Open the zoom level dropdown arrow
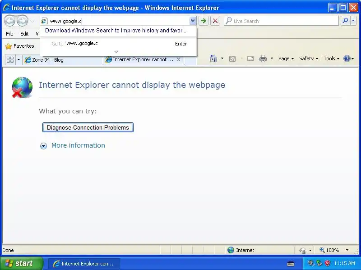361x270 pixels. click(x=347, y=250)
